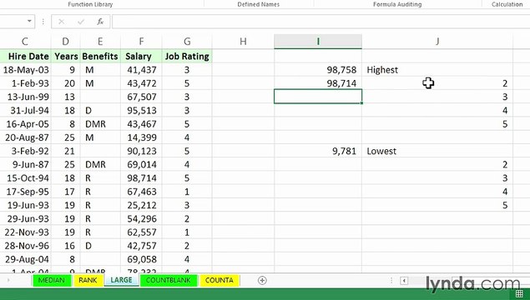Click the Defined Names group label

(x=258, y=4)
